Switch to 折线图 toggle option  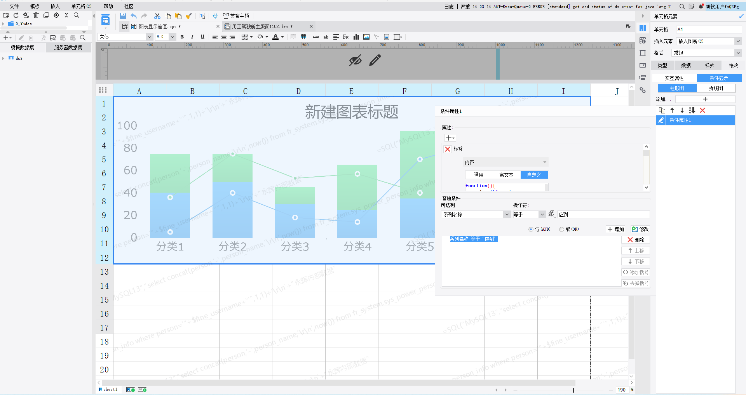[716, 88]
